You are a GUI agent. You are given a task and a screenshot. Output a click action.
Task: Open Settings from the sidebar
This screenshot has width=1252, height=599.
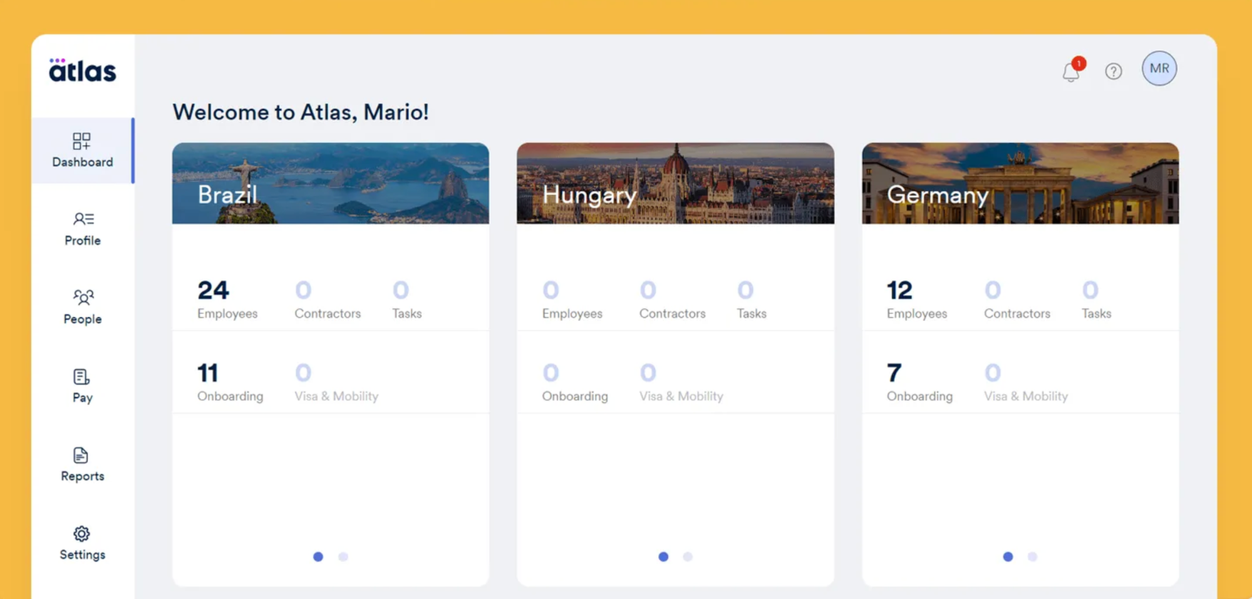tap(82, 543)
